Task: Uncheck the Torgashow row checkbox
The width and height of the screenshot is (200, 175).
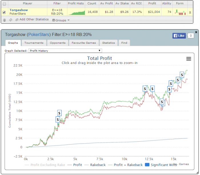Action: [x=4, y=12]
